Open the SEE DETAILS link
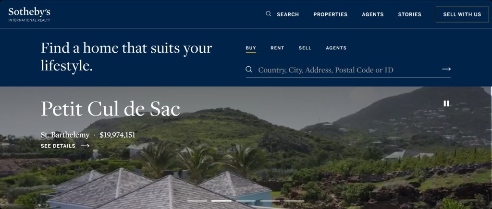Image resolution: width=492 pixels, height=209 pixels. pyautogui.click(x=58, y=146)
